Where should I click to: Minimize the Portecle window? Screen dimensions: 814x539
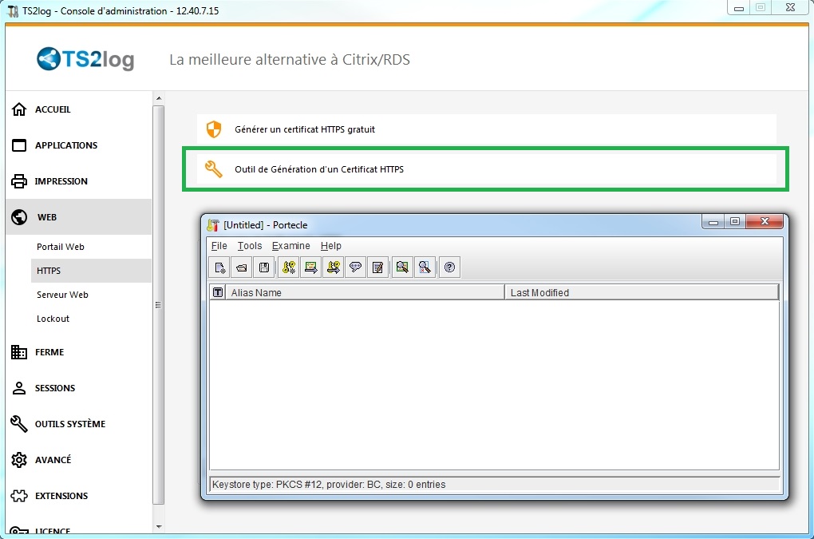point(713,222)
